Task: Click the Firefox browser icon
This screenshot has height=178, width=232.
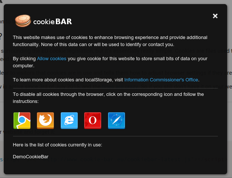Action: pos(45,120)
